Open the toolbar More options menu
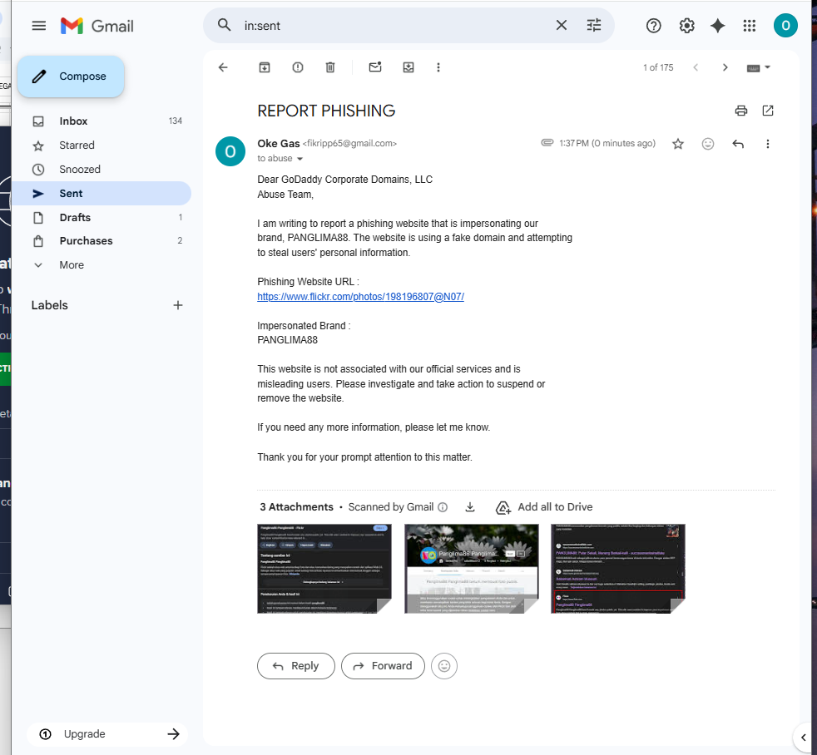 (x=438, y=67)
